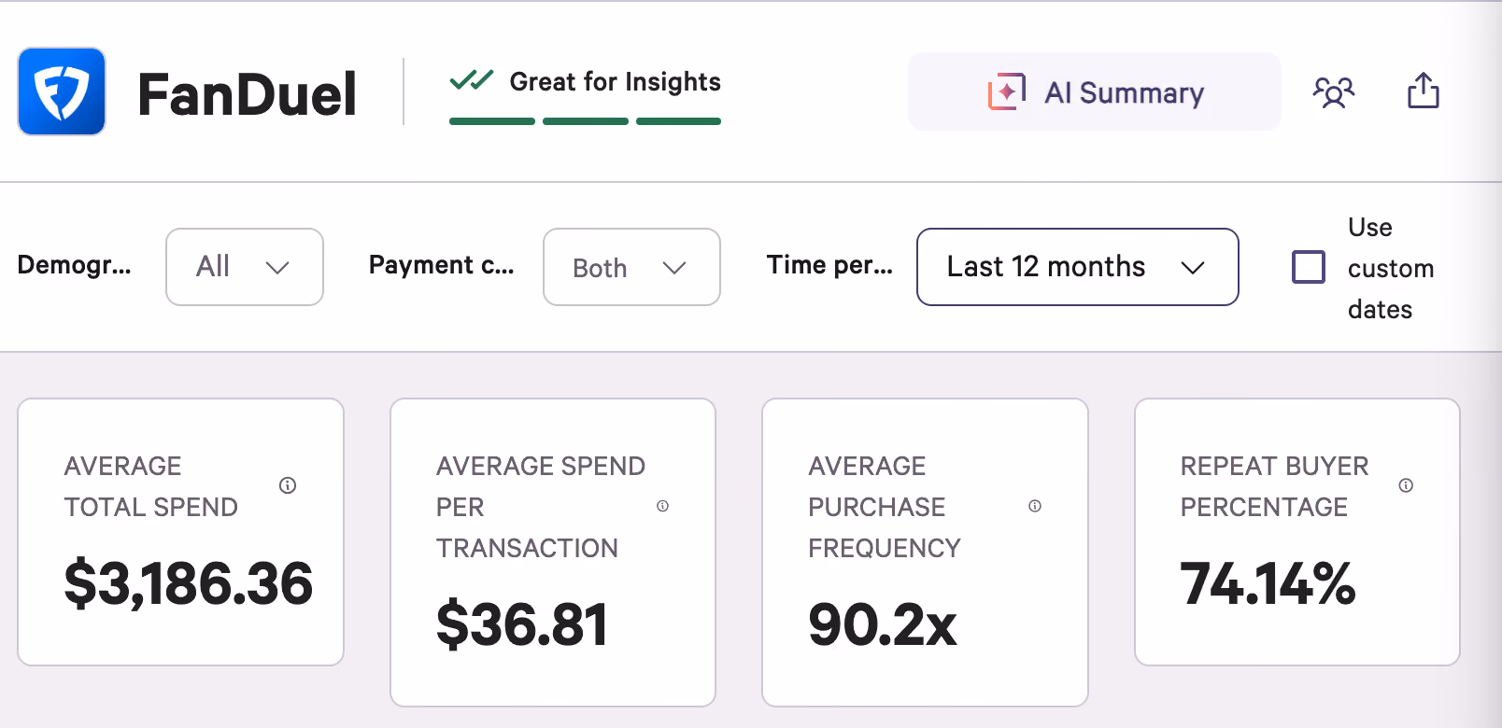Enable the Use custom dates checkbox
1502x728 pixels.
(1308, 267)
